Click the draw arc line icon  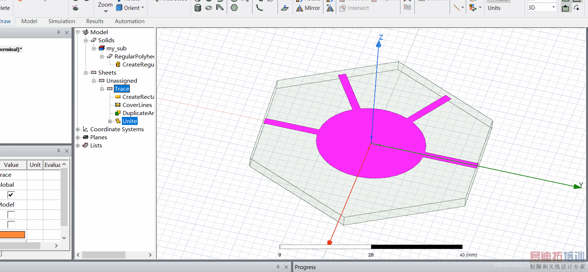[259, 8]
